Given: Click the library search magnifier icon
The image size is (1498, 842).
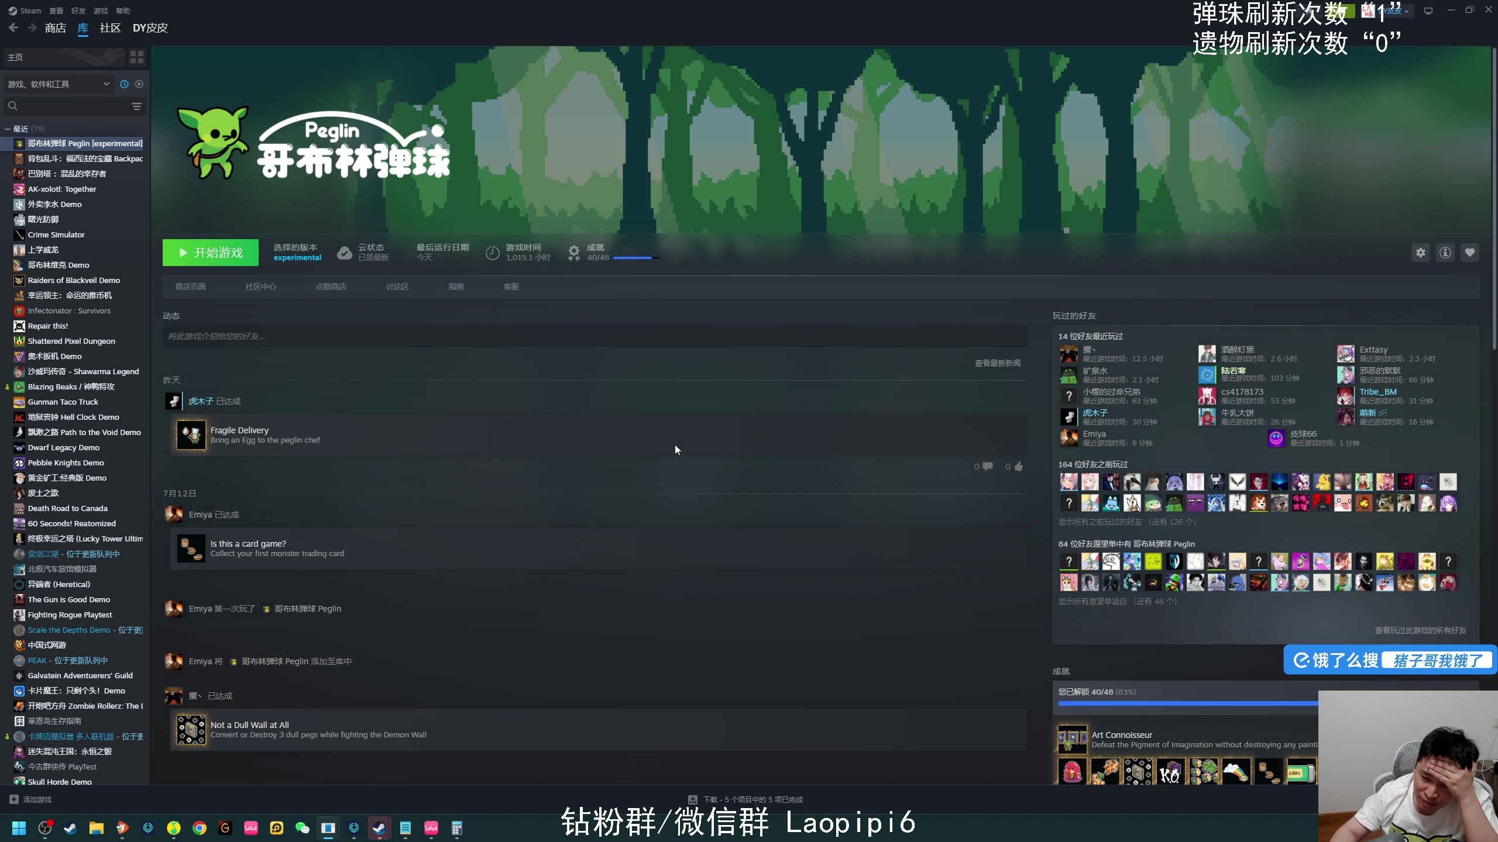Looking at the screenshot, I should (x=13, y=106).
